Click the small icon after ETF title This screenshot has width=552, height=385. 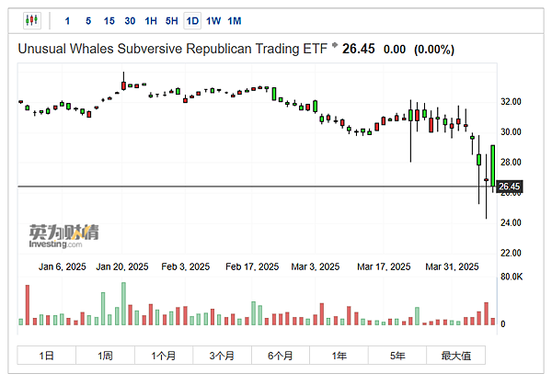[x=335, y=45]
